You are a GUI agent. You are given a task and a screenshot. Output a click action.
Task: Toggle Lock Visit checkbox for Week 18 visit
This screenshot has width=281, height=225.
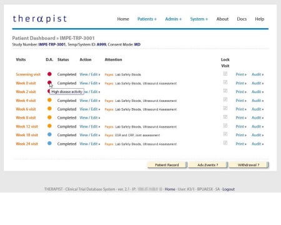pyautogui.click(x=225, y=134)
